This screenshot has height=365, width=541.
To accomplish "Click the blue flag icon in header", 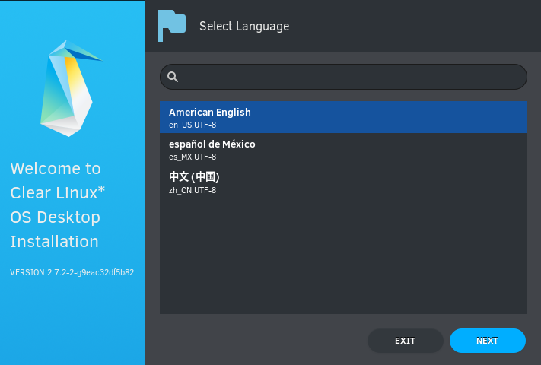I will tap(172, 26).
